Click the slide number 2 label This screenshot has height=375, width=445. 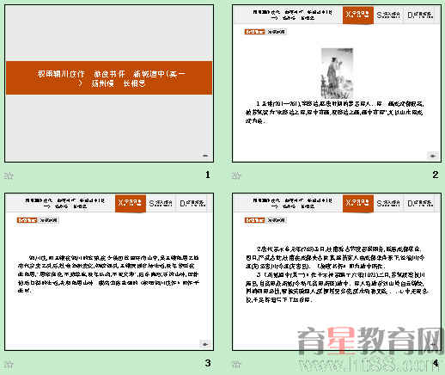(x=436, y=175)
